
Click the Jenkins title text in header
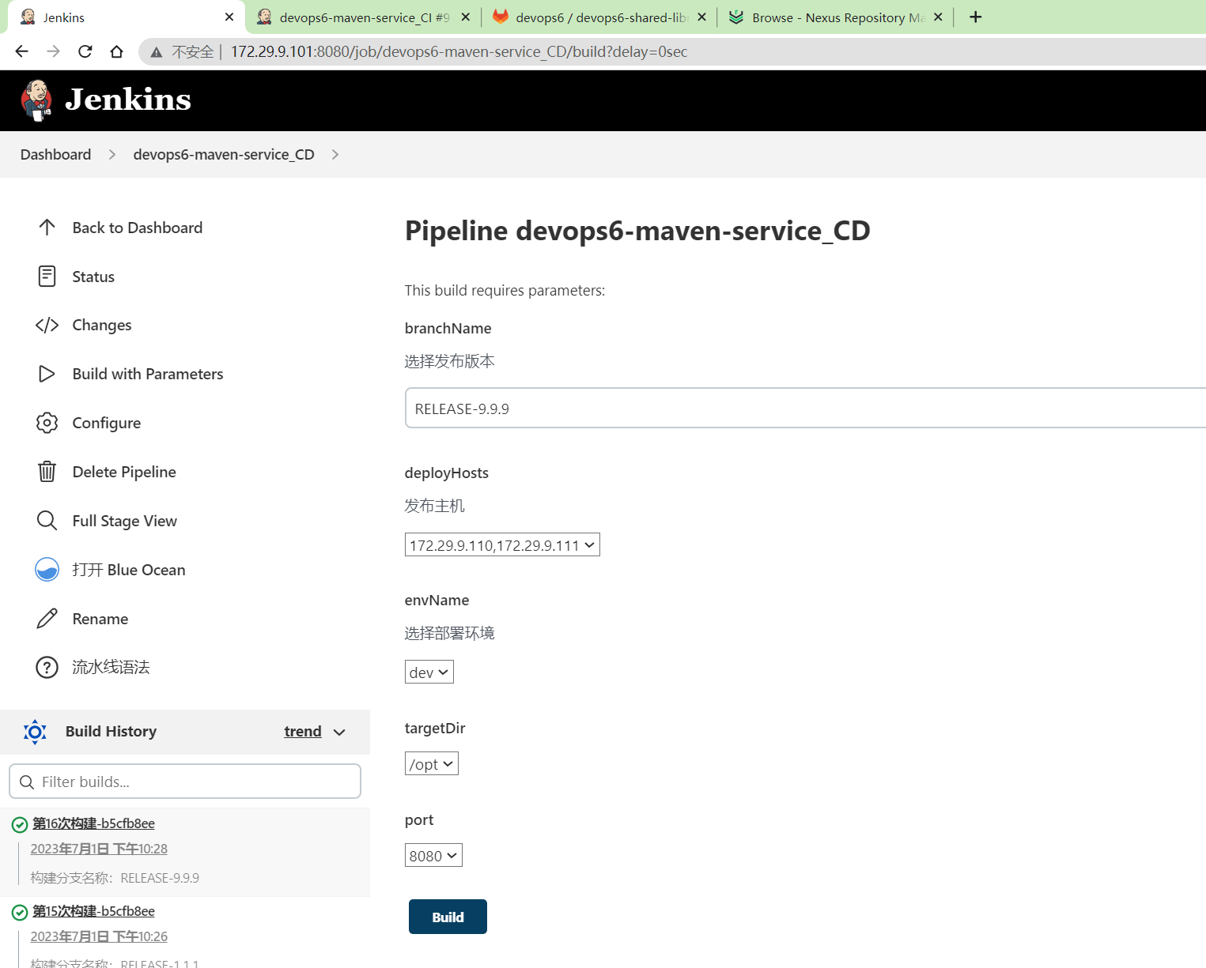(x=128, y=100)
